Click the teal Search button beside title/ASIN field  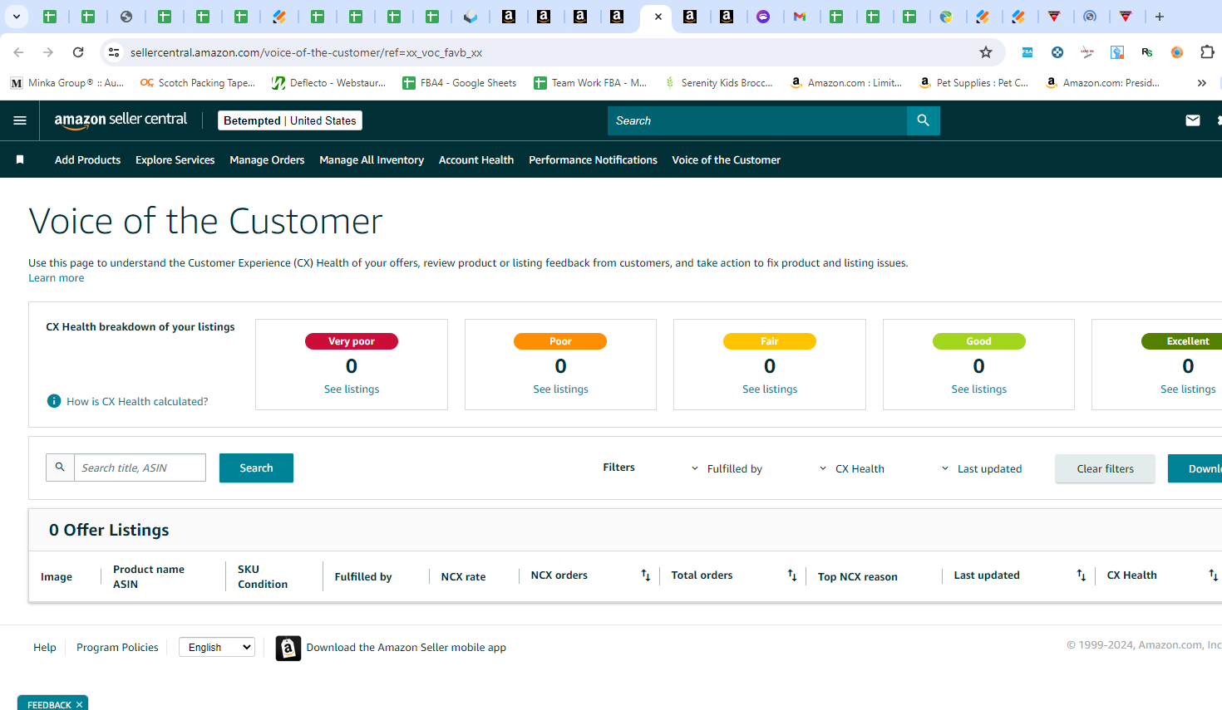pos(256,468)
